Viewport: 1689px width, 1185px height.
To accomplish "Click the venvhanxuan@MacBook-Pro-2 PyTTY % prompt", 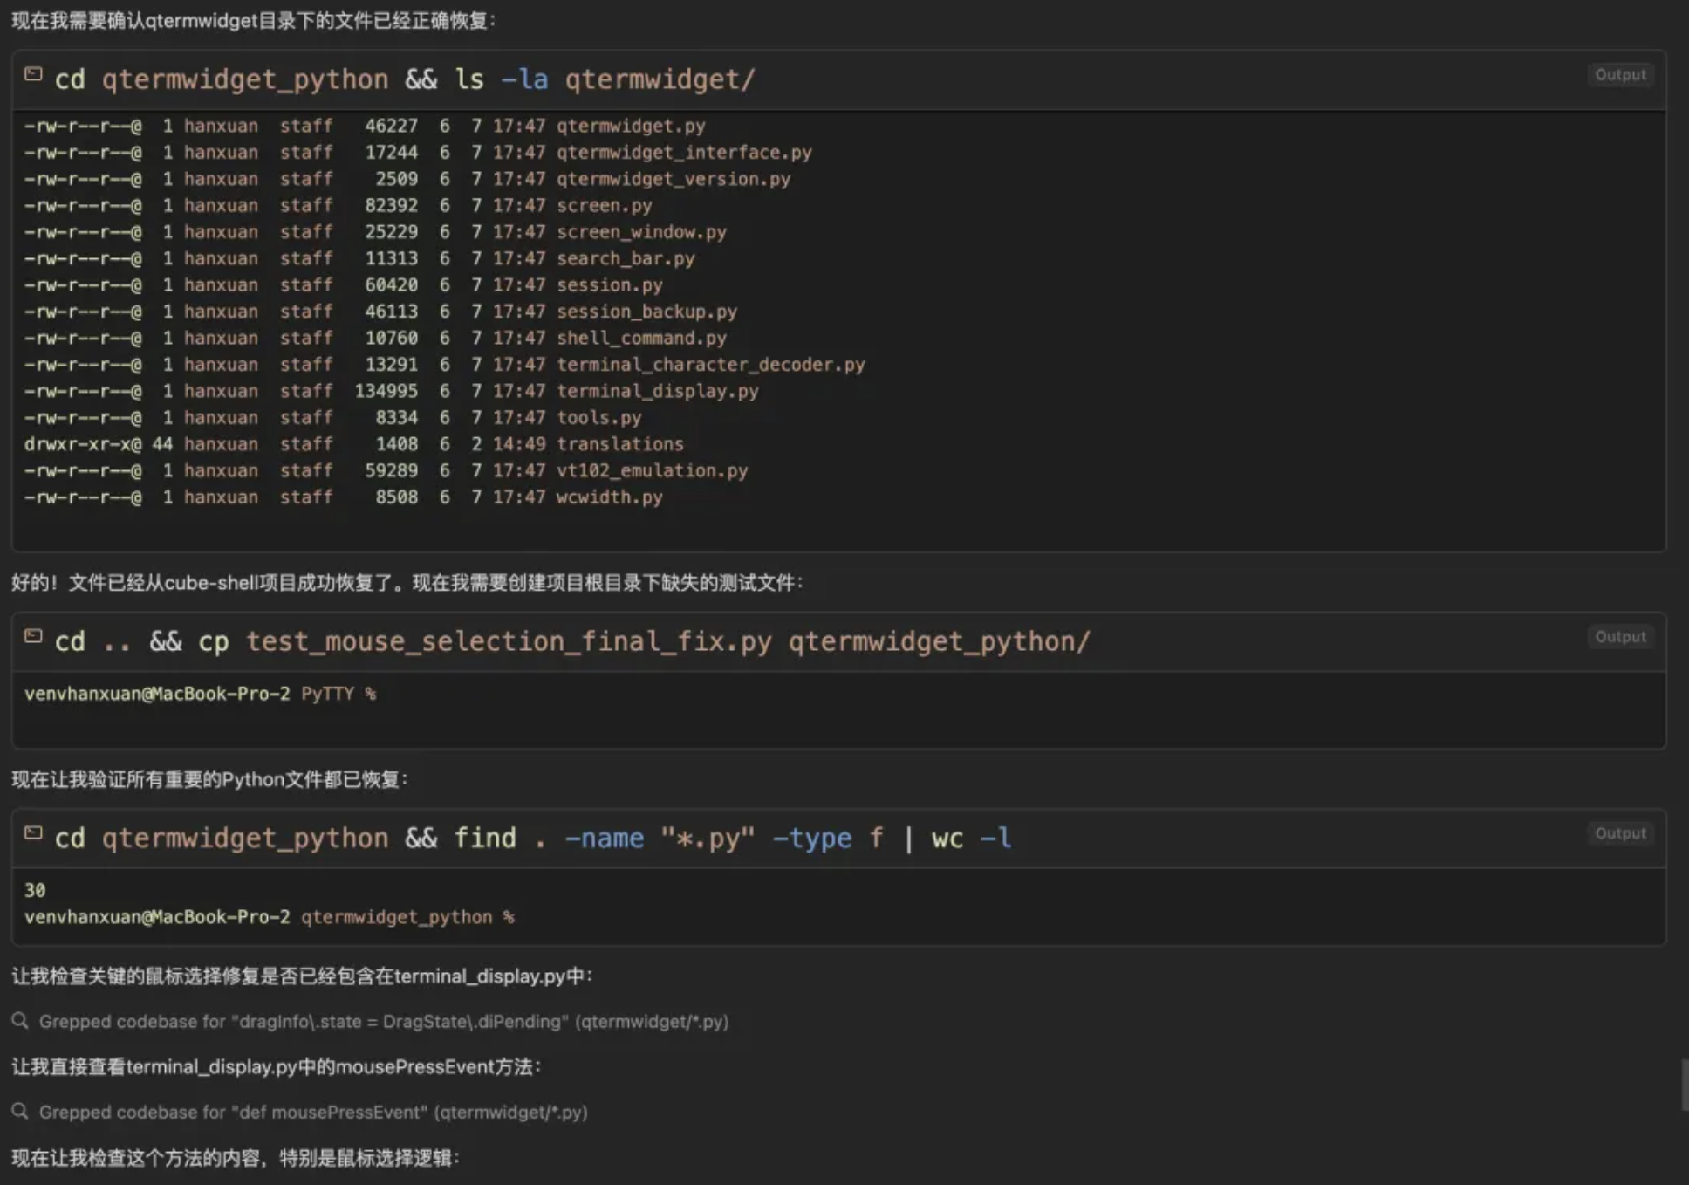I will 200,694.
